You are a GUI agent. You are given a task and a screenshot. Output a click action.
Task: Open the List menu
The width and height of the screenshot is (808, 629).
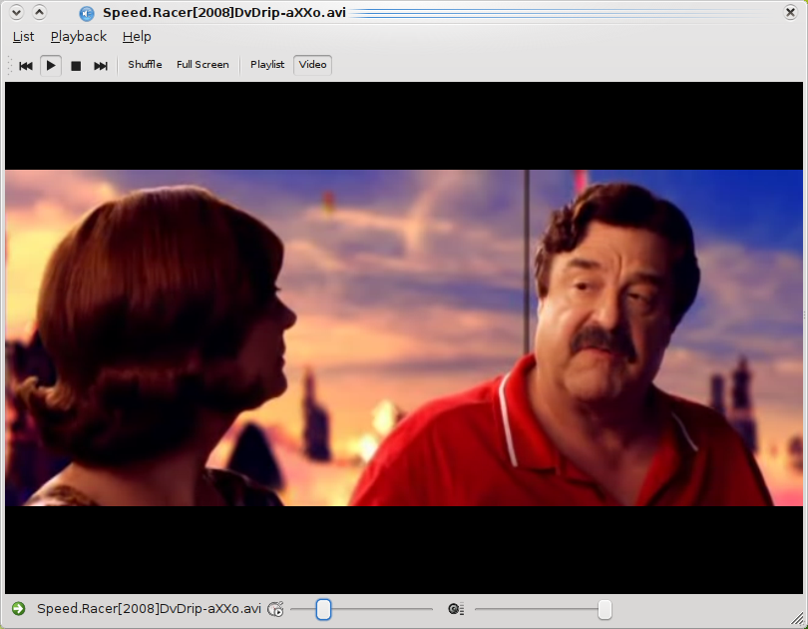[x=23, y=37]
